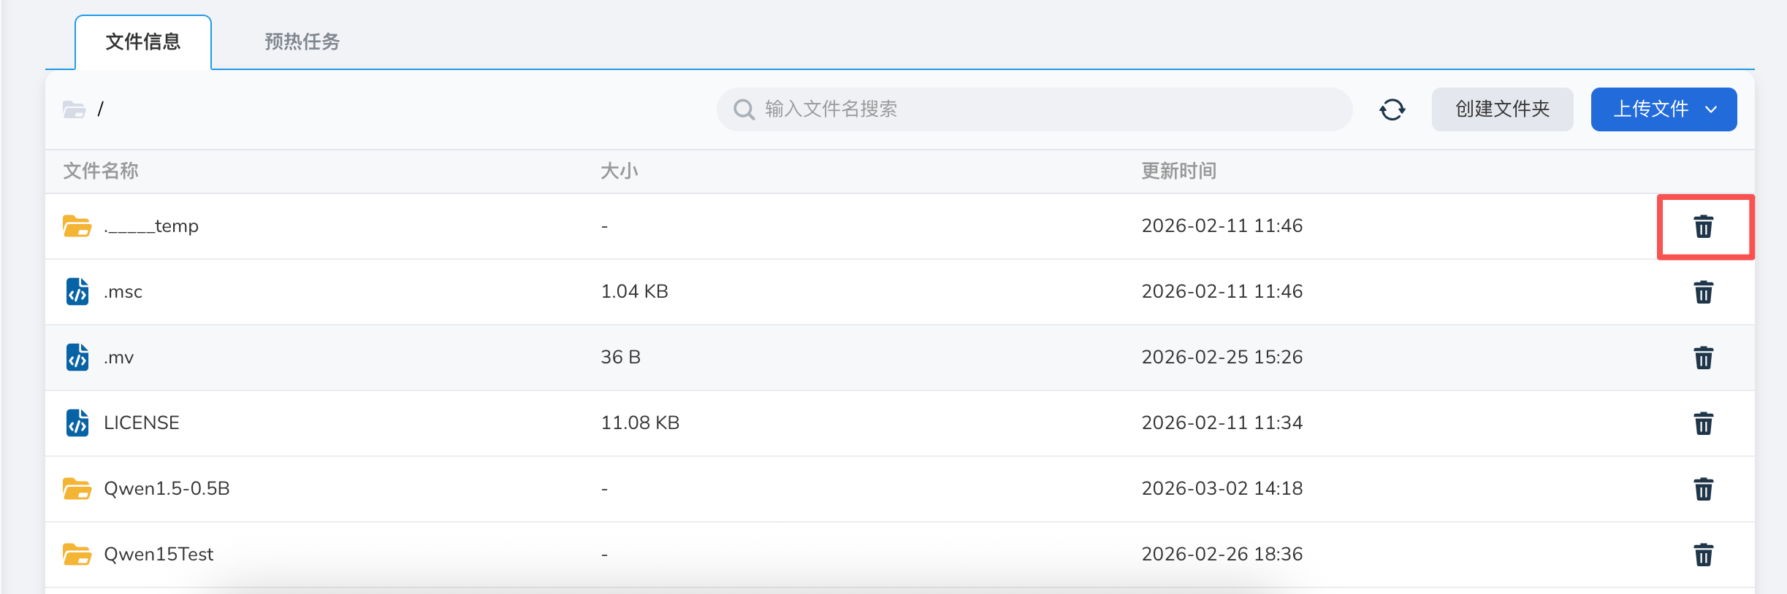Open the Qwen15Test folder

[159, 554]
